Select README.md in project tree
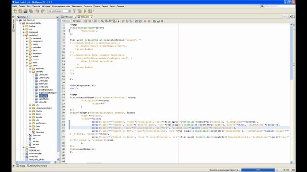 35,150
